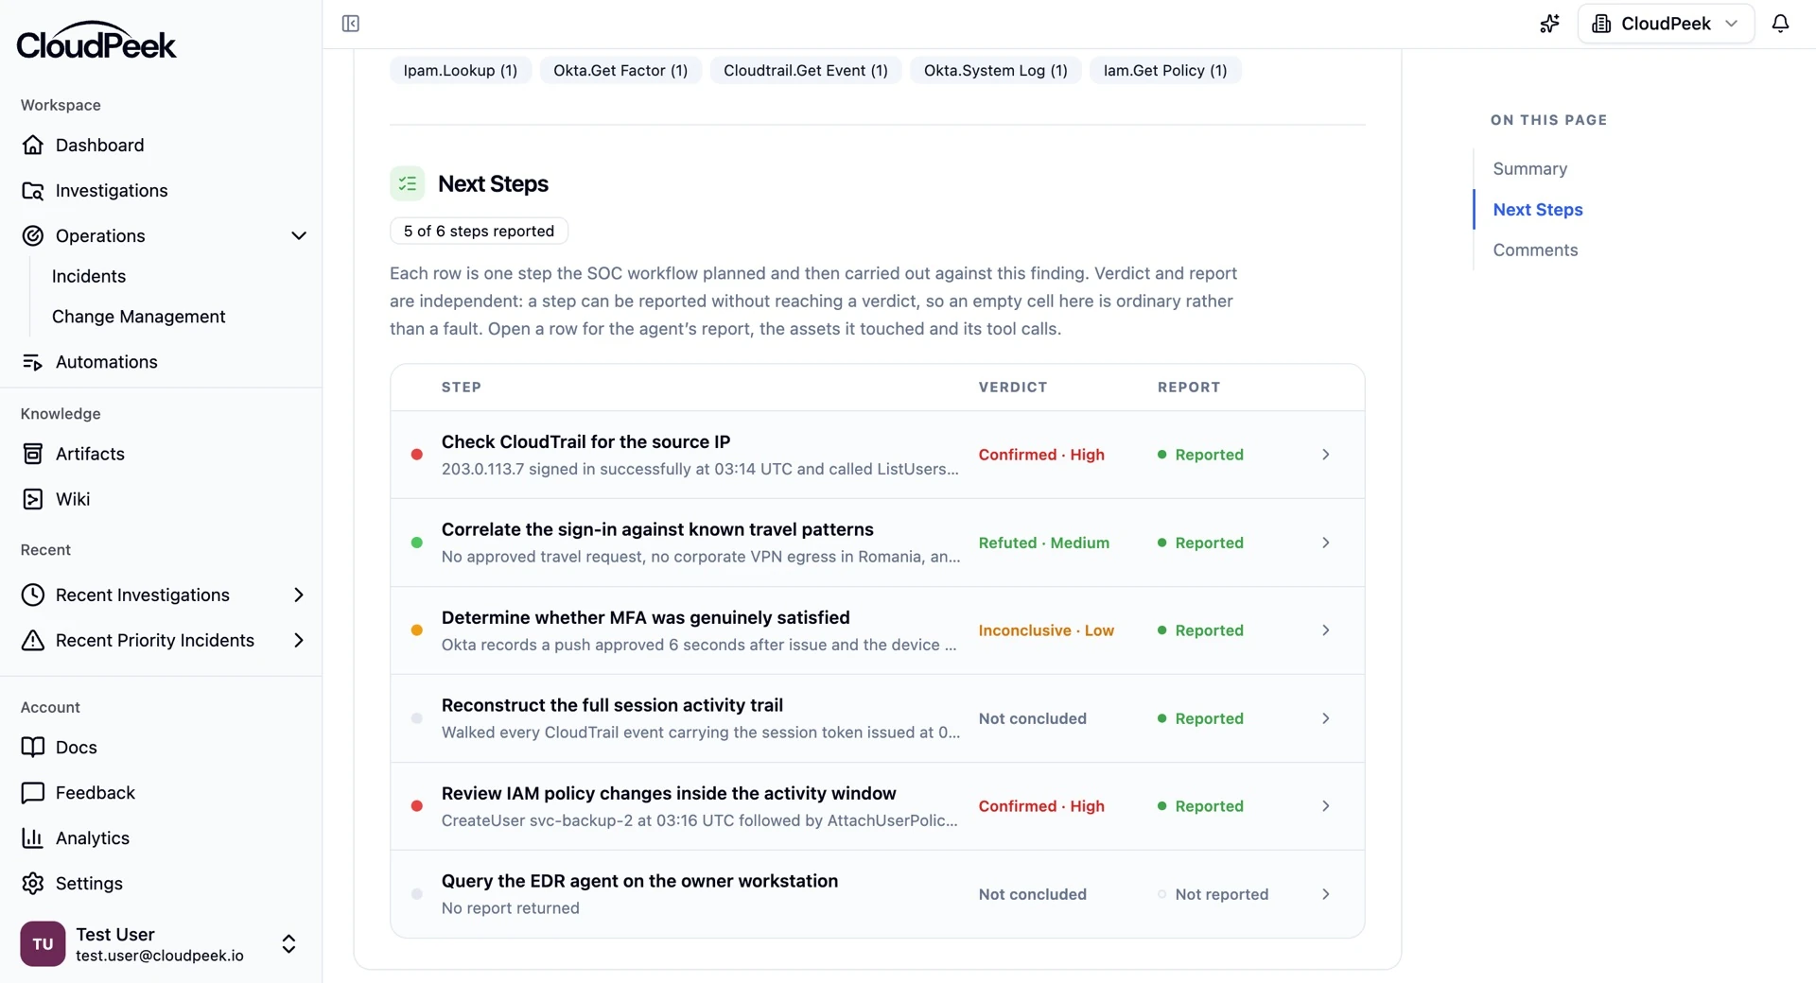
Task: Click the Feedback chat icon
Action: (x=33, y=792)
